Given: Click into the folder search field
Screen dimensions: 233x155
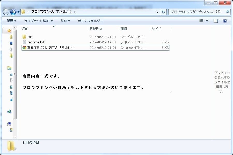Looking at the screenshot, I should tap(197, 12).
